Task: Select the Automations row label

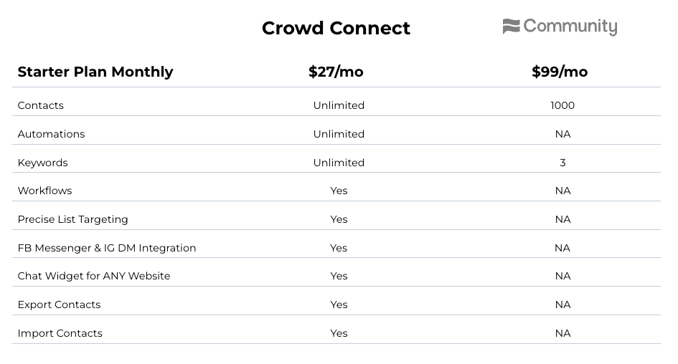Action: click(x=51, y=134)
